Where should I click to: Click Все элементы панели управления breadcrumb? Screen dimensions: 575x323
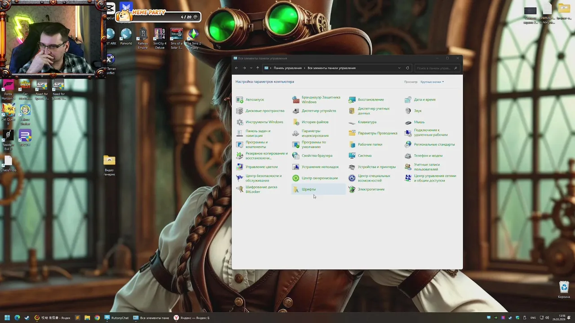pyautogui.click(x=332, y=68)
